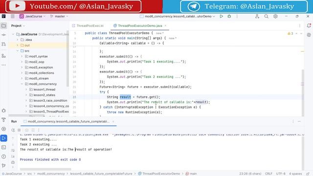Screen dimensions: 313x176
Task: Open the Terminal tool window
Action: coord(3,147)
